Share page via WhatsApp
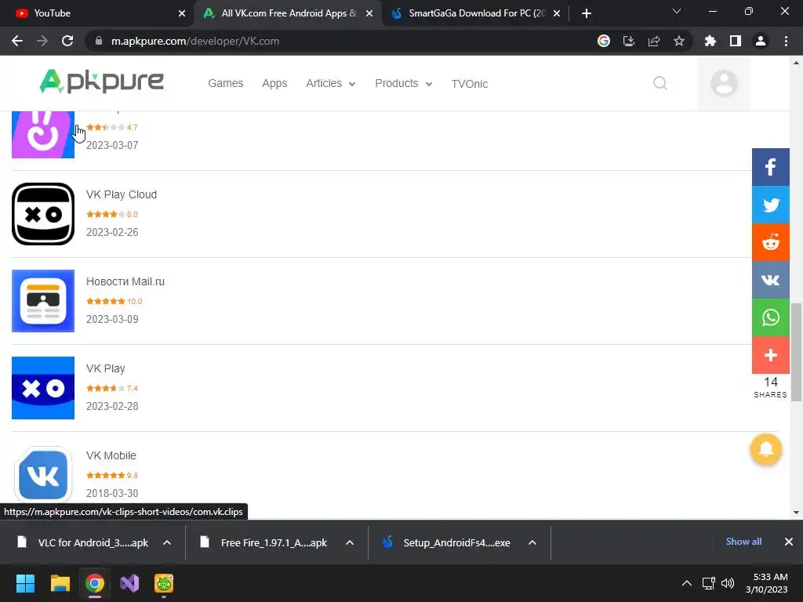Viewport: 803px width, 602px height. coord(770,317)
